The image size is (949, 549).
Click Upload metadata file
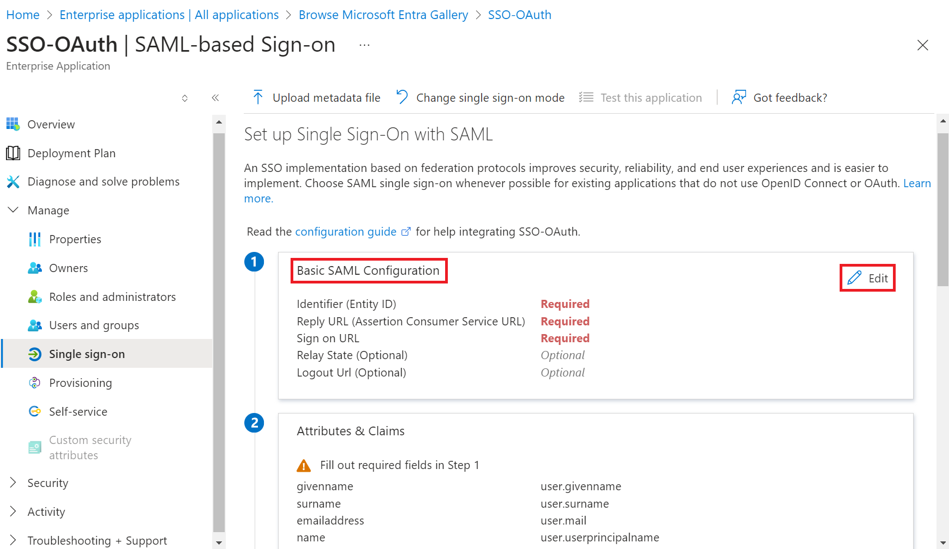317,98
